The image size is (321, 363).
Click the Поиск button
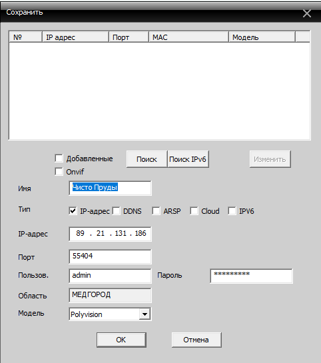[x=147, y=159]
